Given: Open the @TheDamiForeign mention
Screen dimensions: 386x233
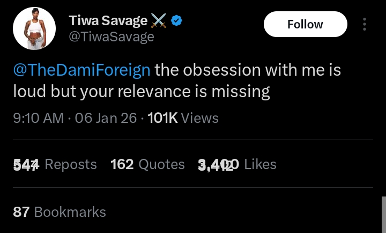Looking at the screenshot, I should point(82,70).
